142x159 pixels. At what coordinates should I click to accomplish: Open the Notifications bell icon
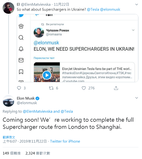point(21,49)
